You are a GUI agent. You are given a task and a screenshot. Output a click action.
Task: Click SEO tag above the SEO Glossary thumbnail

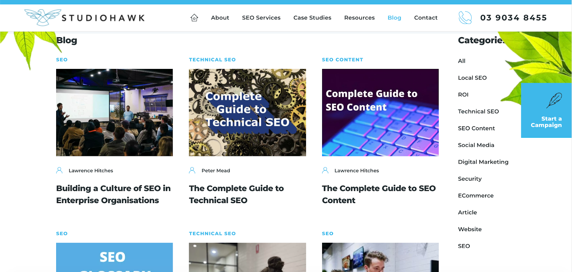click(62, 233)
